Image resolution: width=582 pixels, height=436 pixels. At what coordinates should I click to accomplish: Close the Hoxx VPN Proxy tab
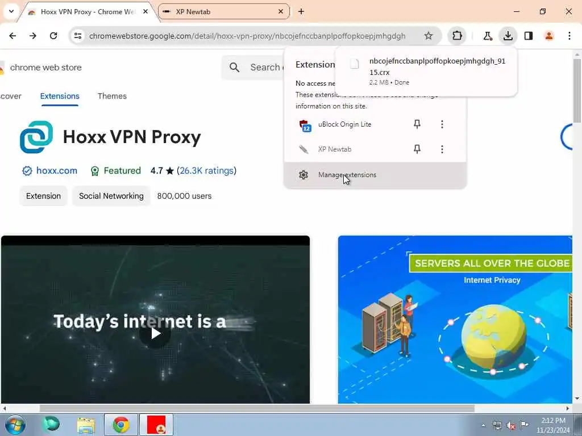tap(145, 11)
